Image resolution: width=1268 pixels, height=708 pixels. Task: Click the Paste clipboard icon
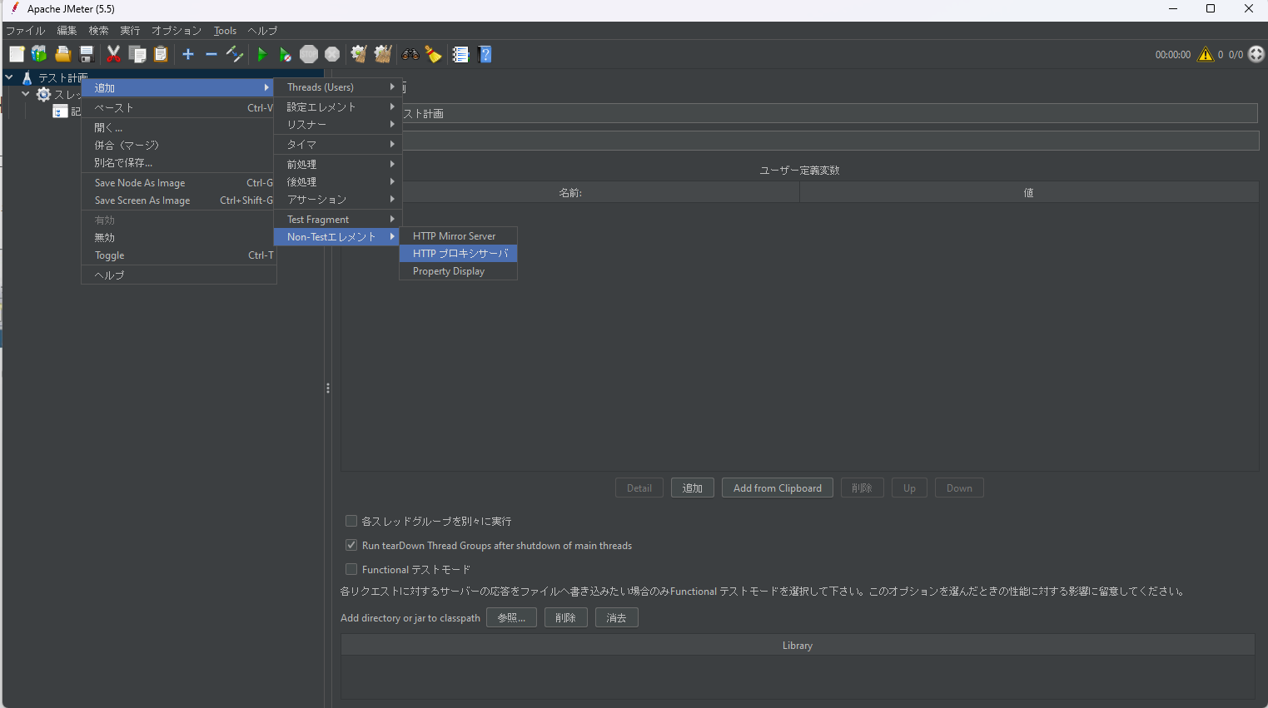pyautogui.click(x=161, y=54)
